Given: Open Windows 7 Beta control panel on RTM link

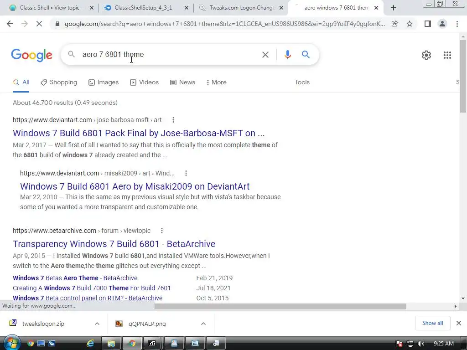Looking at the screenshot, I should (88, 298).
